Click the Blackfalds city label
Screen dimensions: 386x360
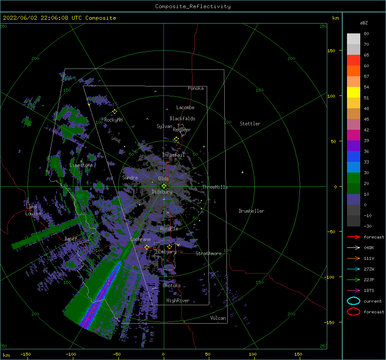click(x=182, y=119)
